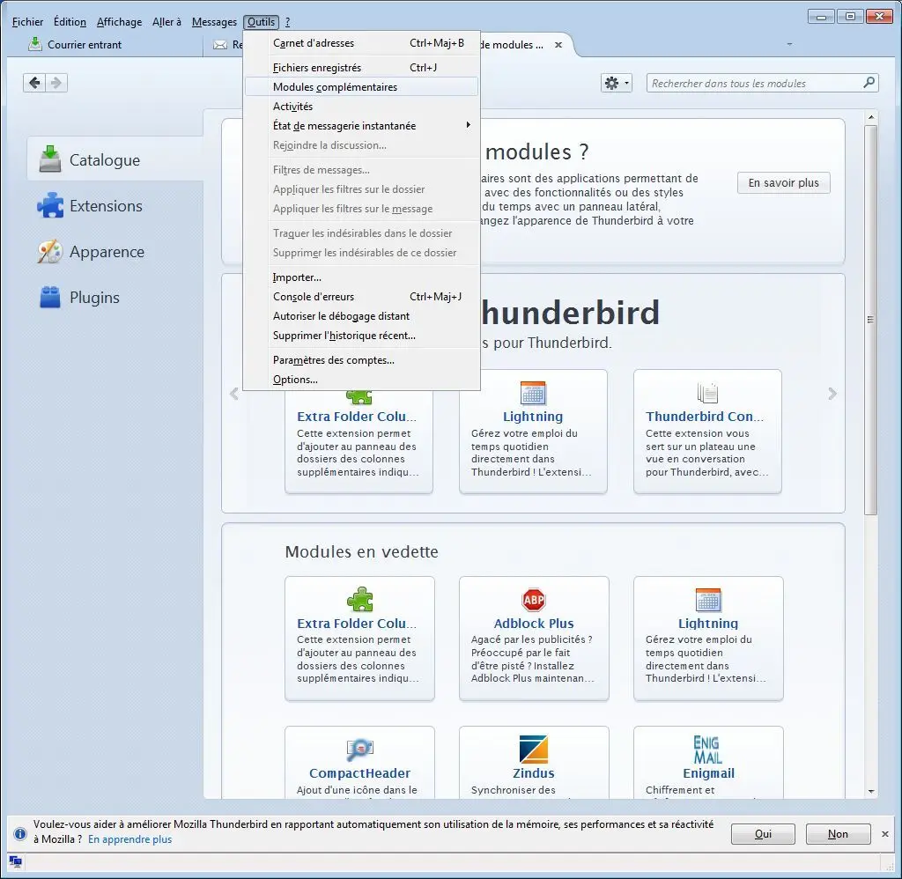Show next carousel modules with right chevron

tap(832, 394)
